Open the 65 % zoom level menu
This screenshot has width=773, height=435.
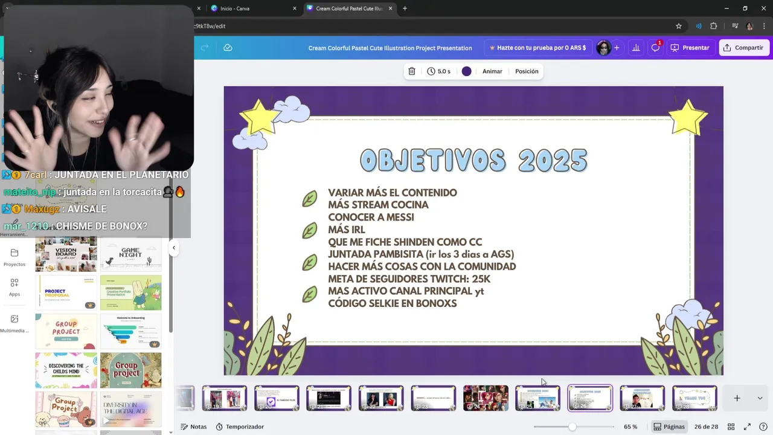click(x=630, y=427)
